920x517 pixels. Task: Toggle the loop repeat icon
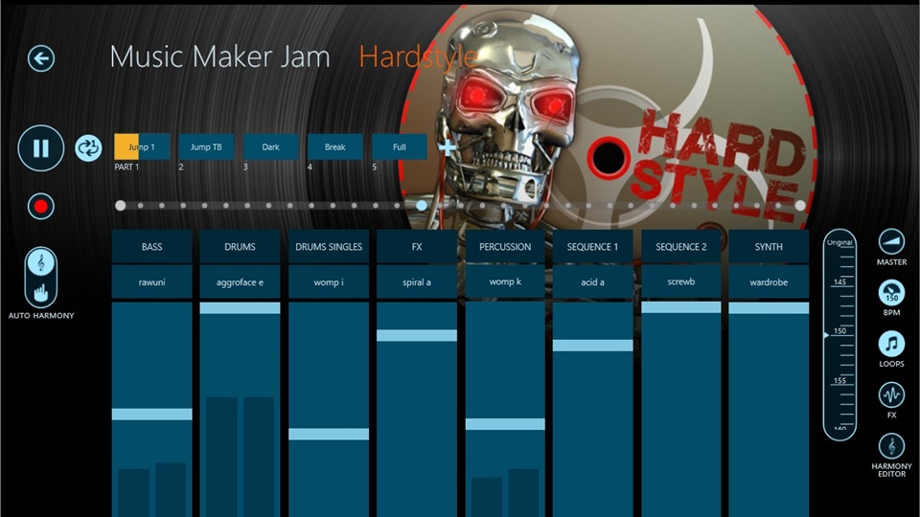[88, 147]
